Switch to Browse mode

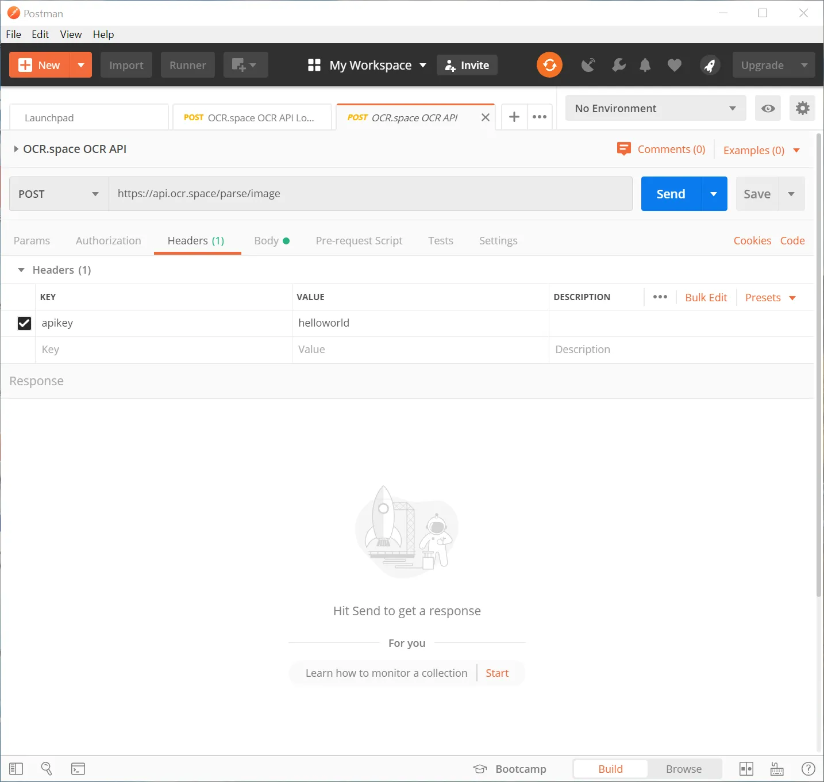click(x=683, y=769)
